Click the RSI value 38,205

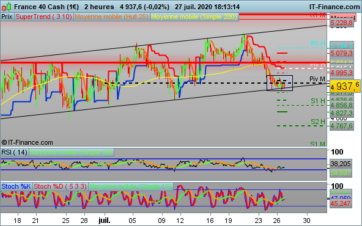click(341, 164)
